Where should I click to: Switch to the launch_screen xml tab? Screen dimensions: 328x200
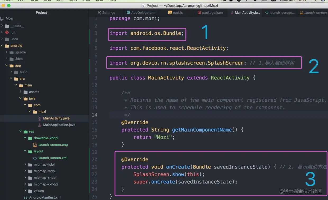[x=280, y=12]
